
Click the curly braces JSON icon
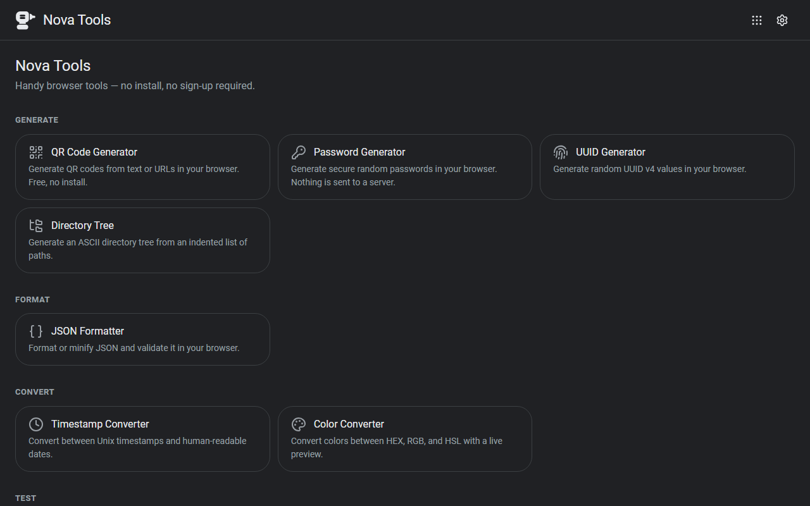coord(36,331)
